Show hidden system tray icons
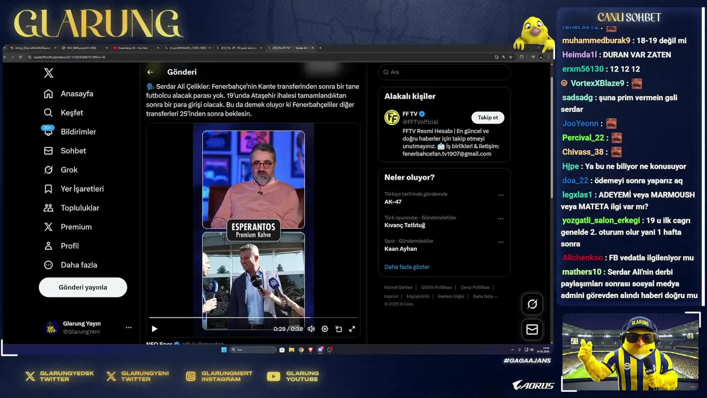 513,350
